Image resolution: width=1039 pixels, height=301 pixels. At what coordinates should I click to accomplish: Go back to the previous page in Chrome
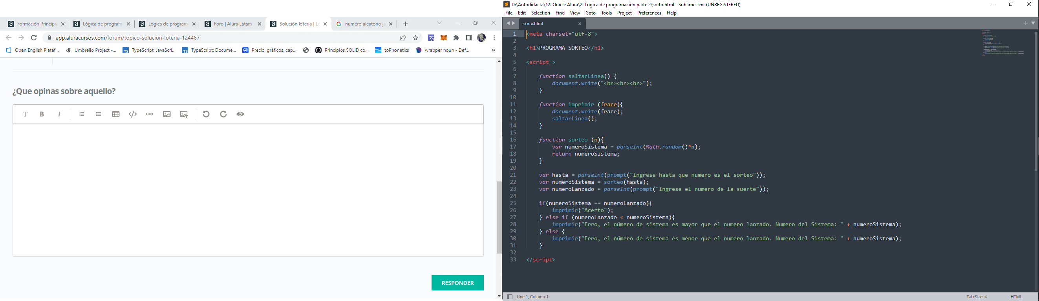click(9, 38)
